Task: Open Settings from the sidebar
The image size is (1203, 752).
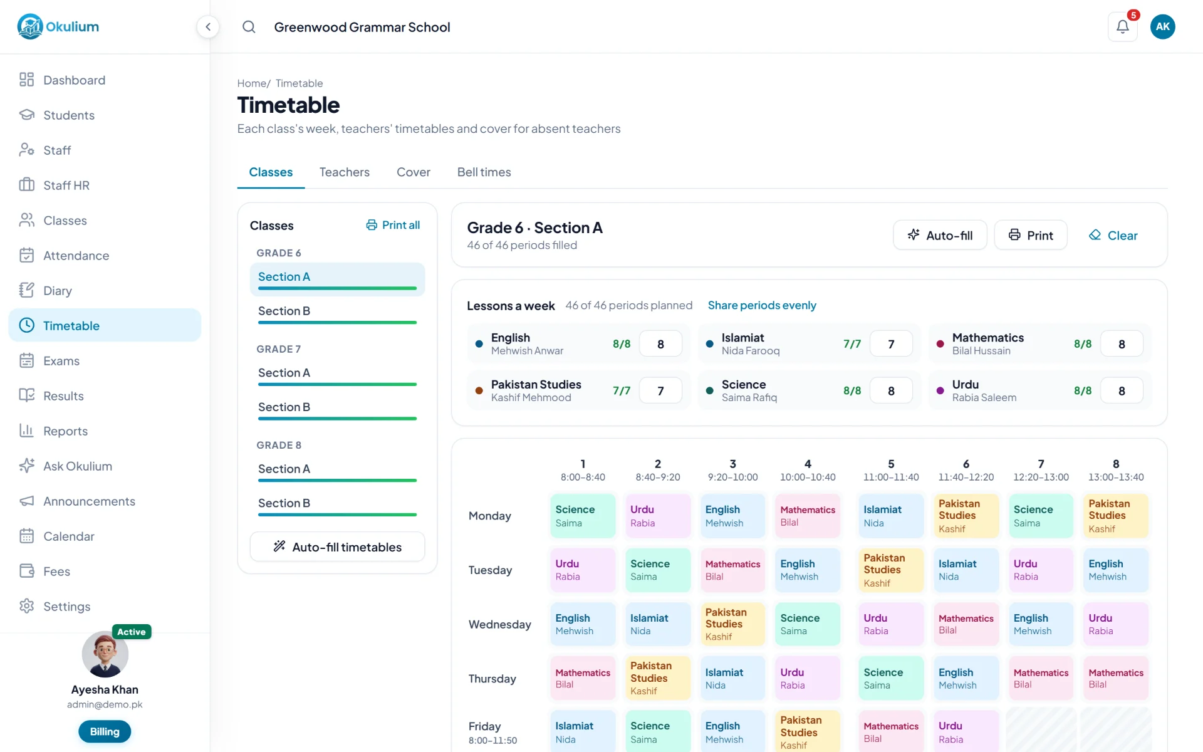Action: point(105,607)
